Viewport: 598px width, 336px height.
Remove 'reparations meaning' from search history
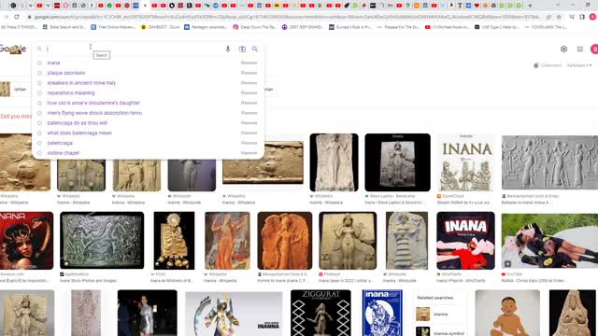(x=249, y=93)
